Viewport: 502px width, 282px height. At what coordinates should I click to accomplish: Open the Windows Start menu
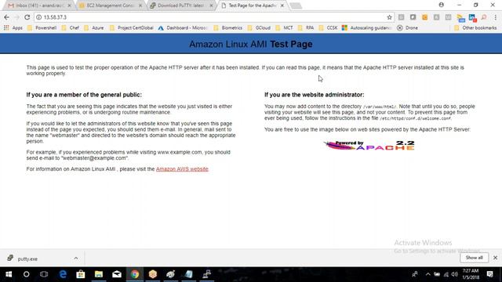click(x=9, y=274)
